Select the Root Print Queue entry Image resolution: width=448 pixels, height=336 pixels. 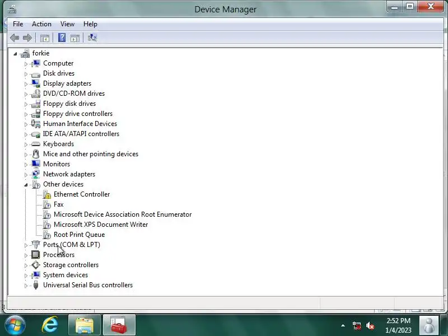79,235
